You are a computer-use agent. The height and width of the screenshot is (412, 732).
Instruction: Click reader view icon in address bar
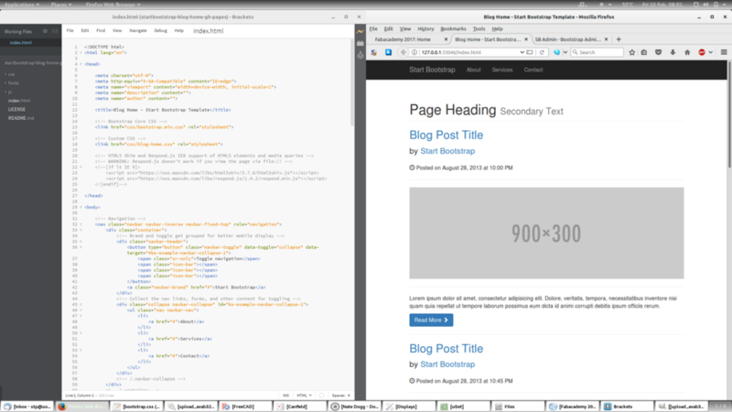pyautogui.click(x=530, y=52)
